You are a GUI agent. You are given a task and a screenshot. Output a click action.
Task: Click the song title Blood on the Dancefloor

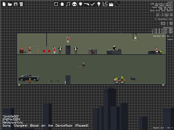51,126
